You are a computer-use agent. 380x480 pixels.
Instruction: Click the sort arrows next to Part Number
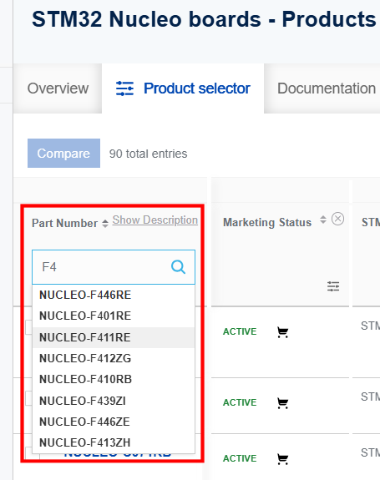coord(105,224)
